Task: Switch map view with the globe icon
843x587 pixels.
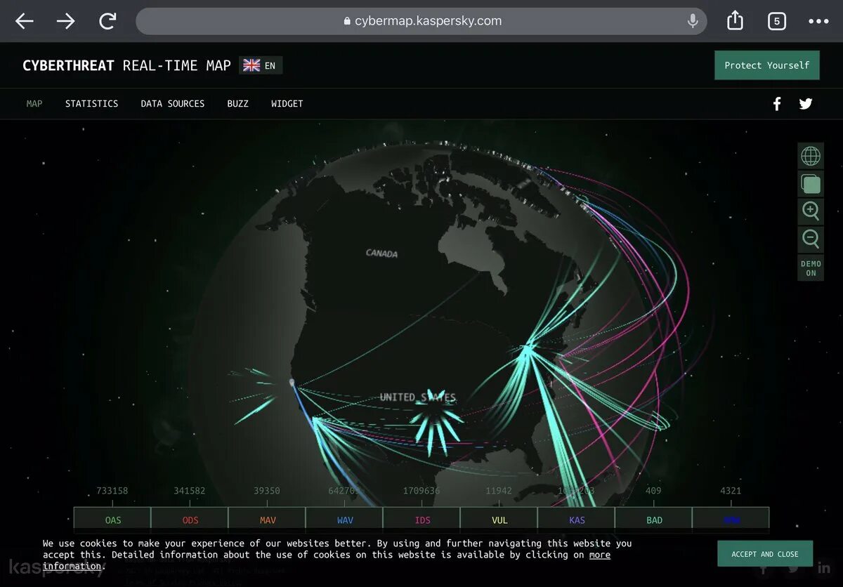Action: click(x=811, y=156)
